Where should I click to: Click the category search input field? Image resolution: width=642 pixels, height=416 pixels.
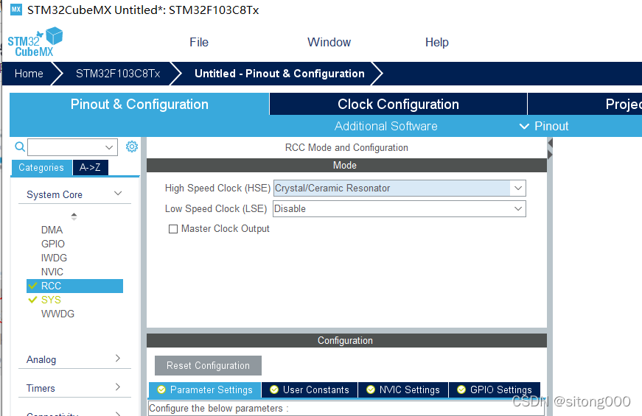[66, 147]
